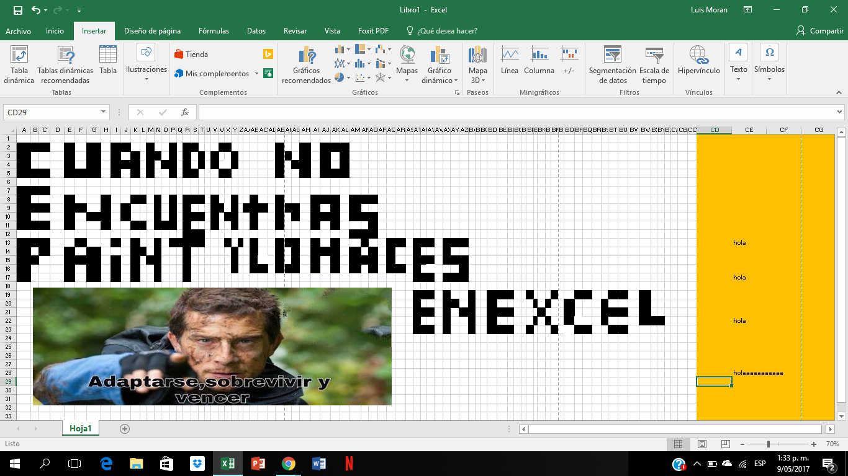Expand the Mis complementos dropdown arrow
Screen dimensions: 848x476
[x=256, y=74]
